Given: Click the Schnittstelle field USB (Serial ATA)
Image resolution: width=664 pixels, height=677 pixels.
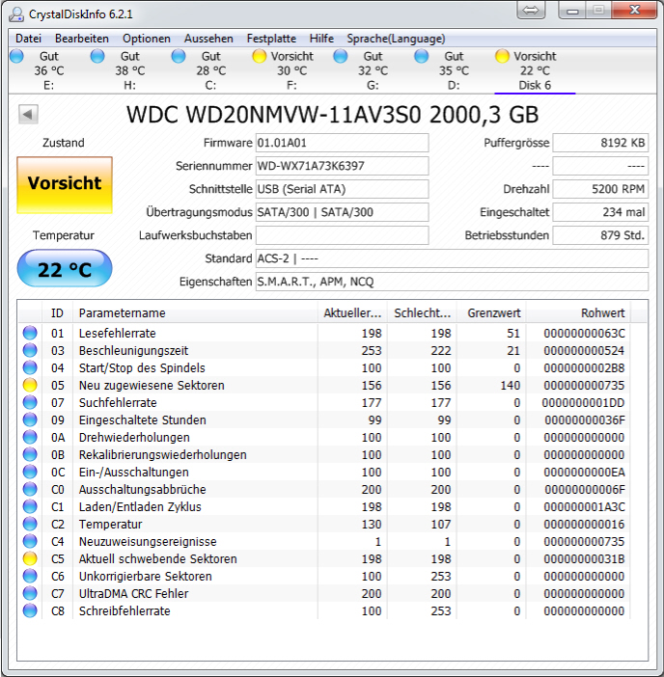Looking at the screenshot, I should [343, 189].
